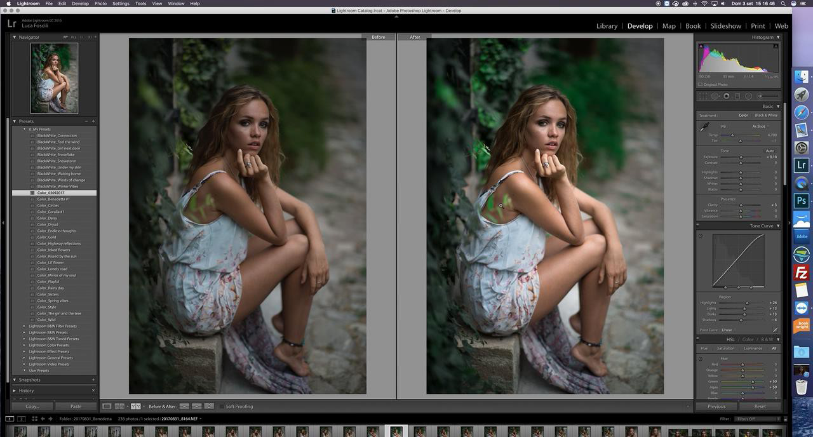The width and height of the screenshot is (813, 437).
Task: Open the Print module
Action: (x=758, y=26)
